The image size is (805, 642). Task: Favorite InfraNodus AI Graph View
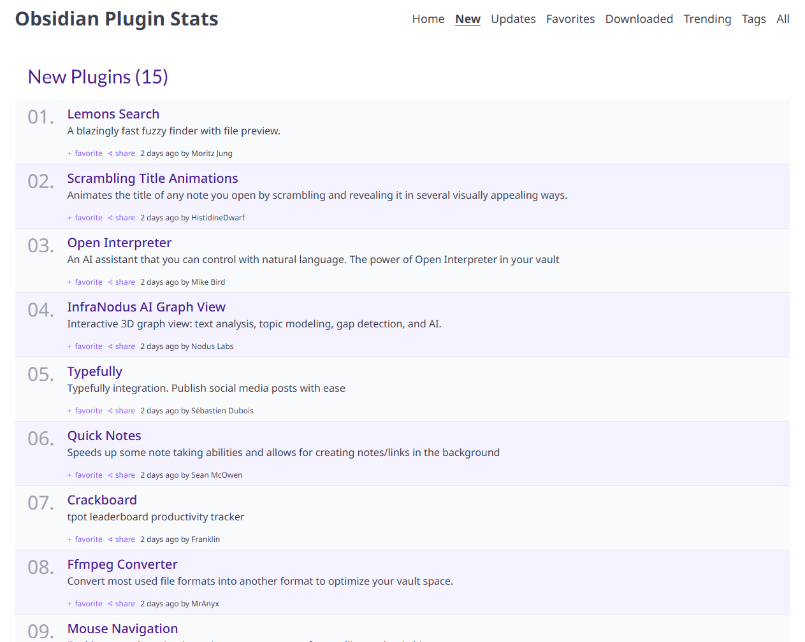point(85,346)
